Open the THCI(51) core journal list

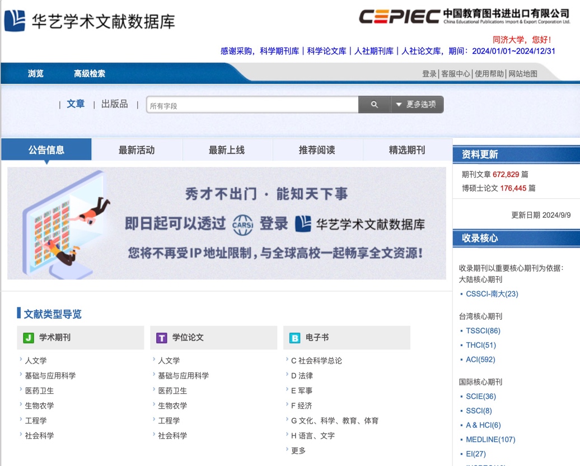(x=481, y=345)
